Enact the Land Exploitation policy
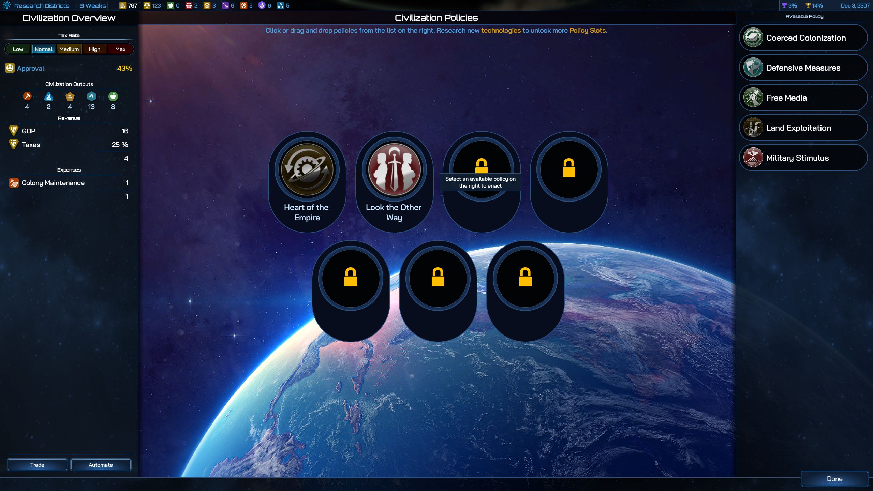 (803, 128)
